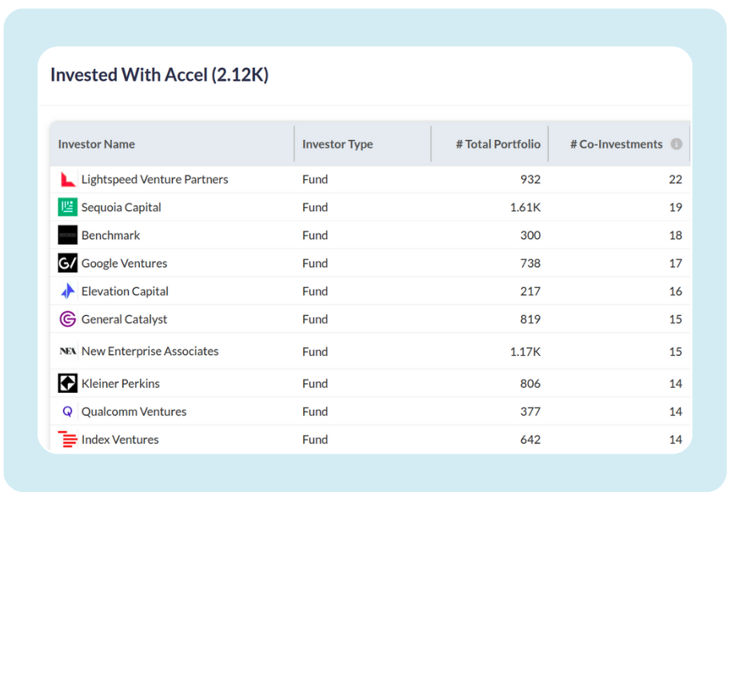The height and width of the screenshot is (692, 730).
Task: Click the Index Ventures red logo
Action: pyautogui.click(x=68, y=440)
